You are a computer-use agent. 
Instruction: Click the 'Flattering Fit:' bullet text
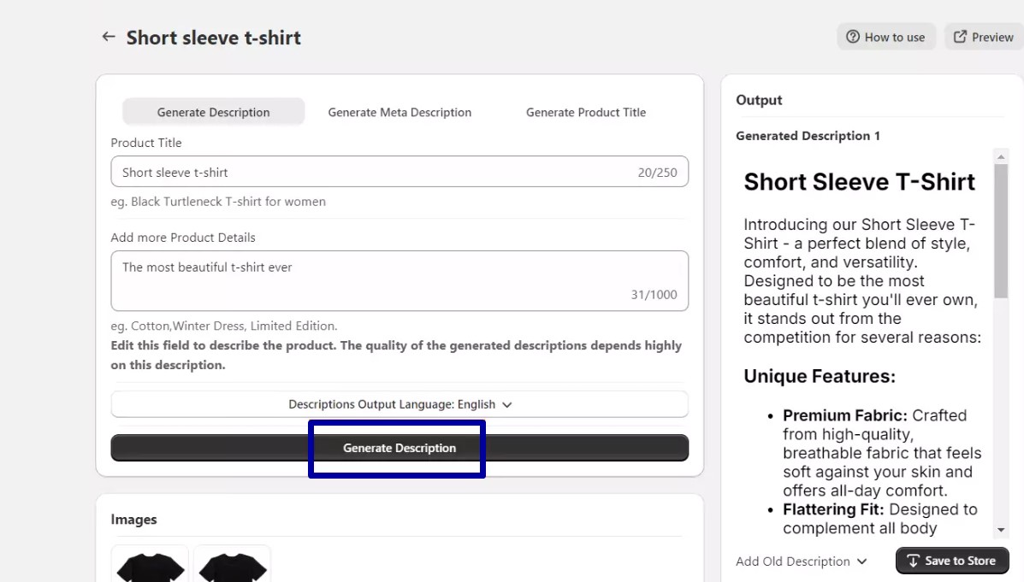point(833,509)
